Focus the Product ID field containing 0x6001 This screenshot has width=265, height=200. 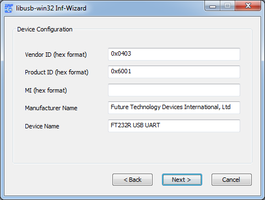click(174, 72)
